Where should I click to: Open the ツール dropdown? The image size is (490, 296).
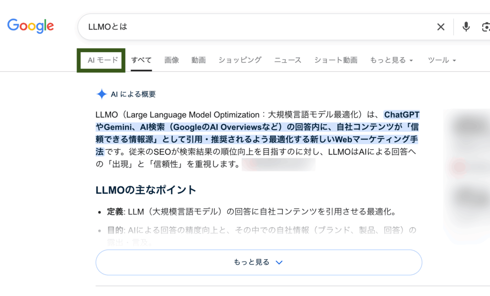tap(441, 60)
